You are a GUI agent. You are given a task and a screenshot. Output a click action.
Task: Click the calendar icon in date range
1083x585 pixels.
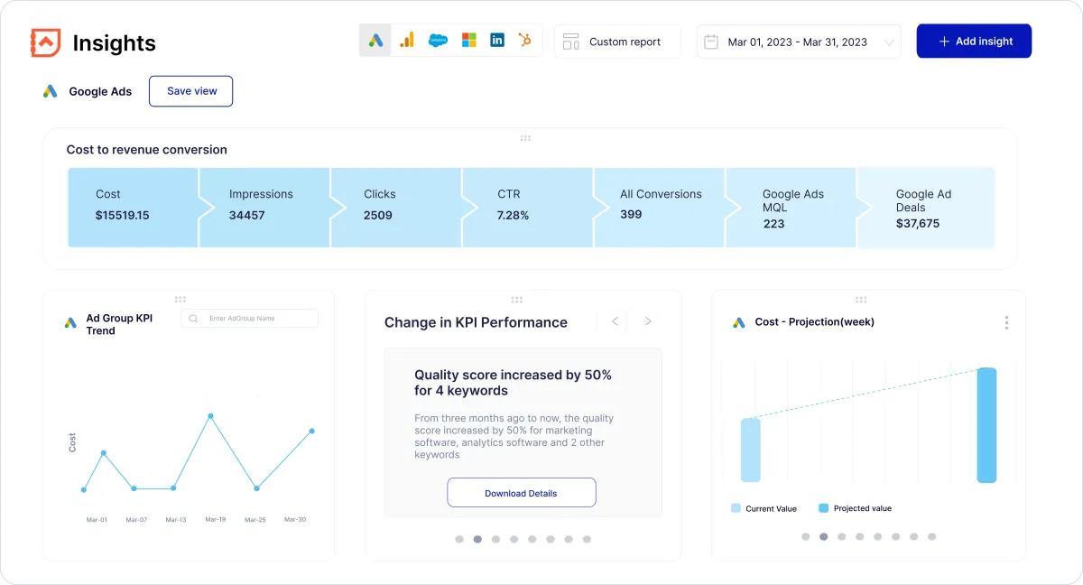tap(711, 42)
